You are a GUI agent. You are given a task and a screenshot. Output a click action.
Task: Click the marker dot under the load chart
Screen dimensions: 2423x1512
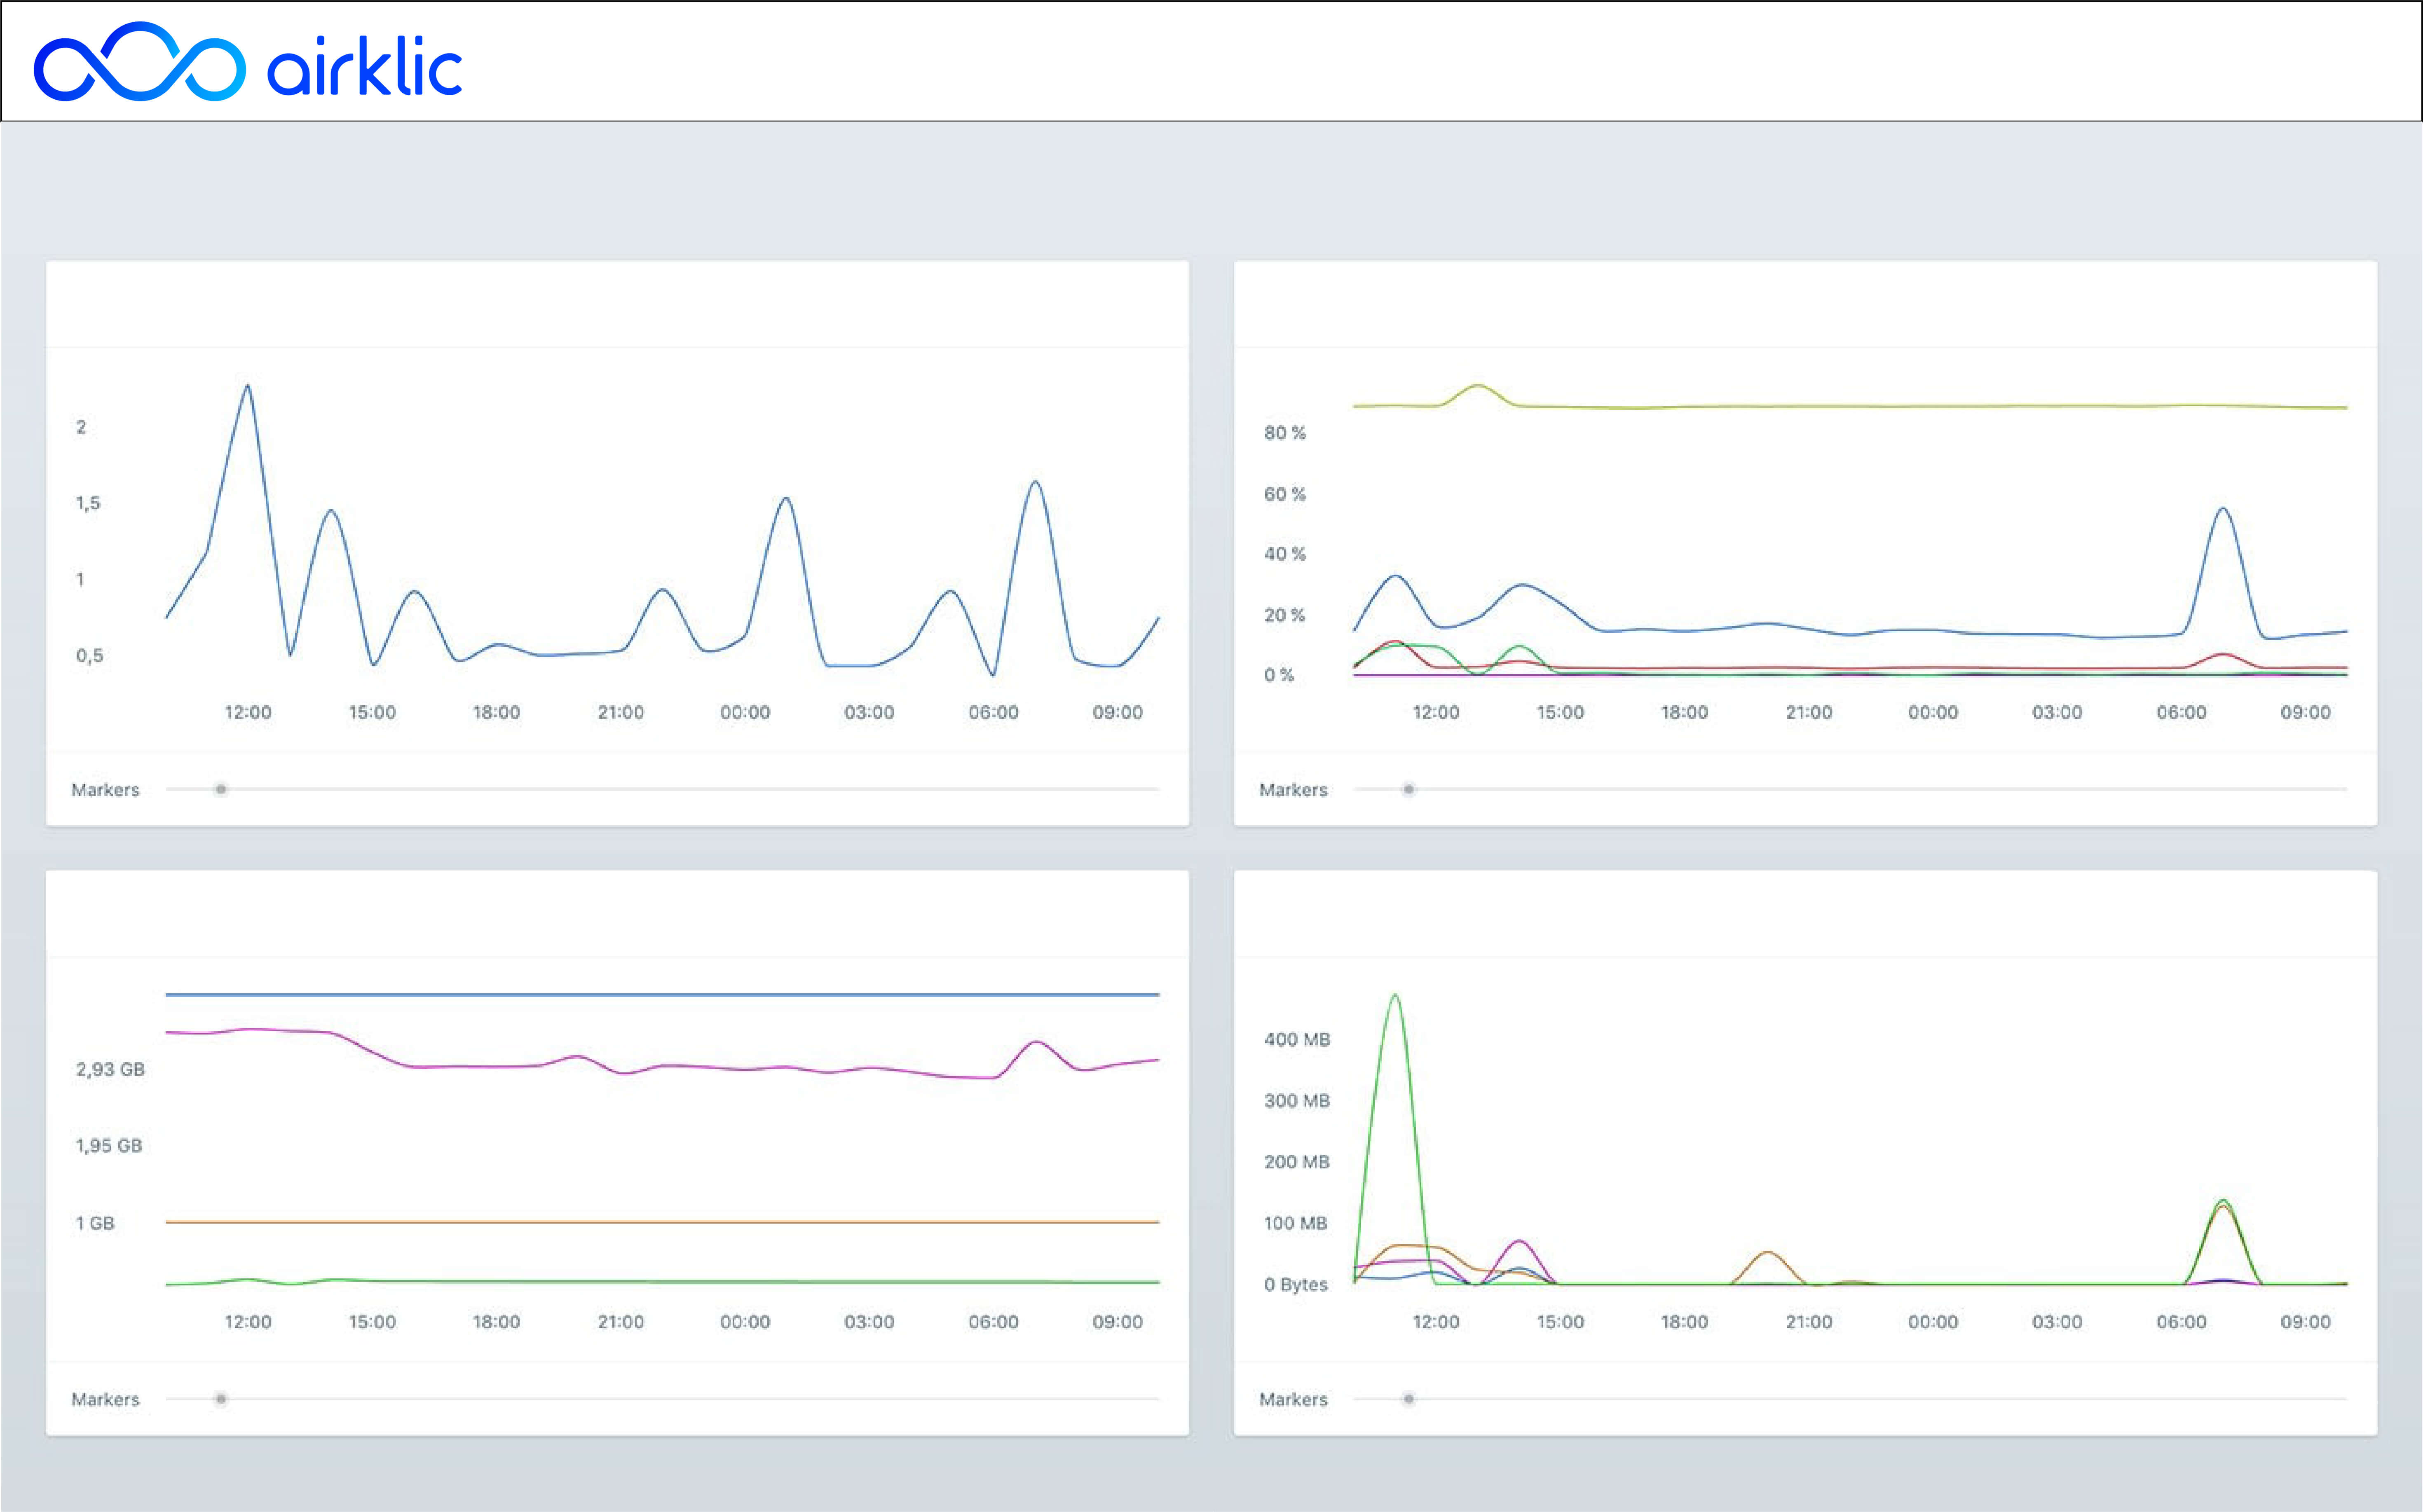(x=221, y=789)
